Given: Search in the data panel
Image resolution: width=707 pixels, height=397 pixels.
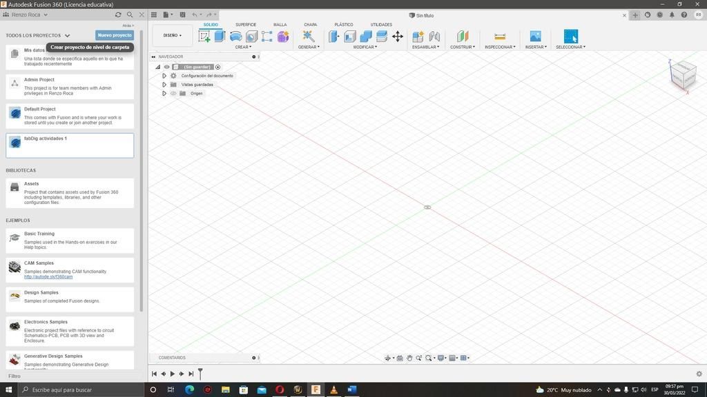Looking at the screenshot, I should (130, 15).
